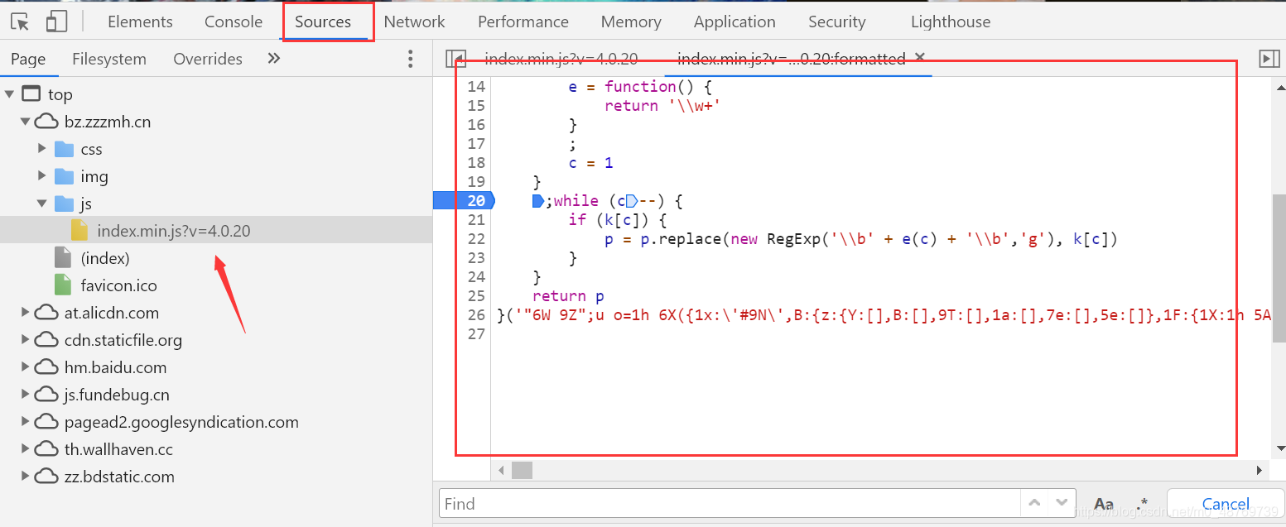The image size is (1286, 527).
Task: Select the css folder icon
Action: pyautogui.click(x=65, y=149)
